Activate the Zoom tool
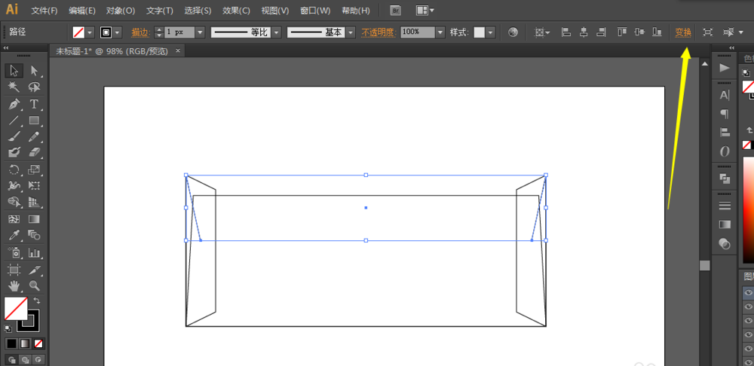754x366 pixels. 34,285
